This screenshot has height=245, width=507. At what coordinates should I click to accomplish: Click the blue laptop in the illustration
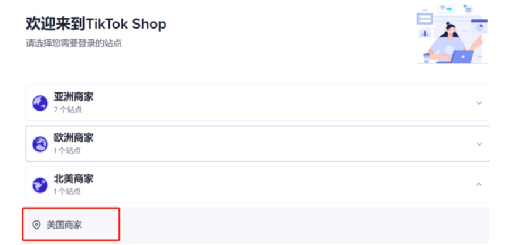coord(462,57)
